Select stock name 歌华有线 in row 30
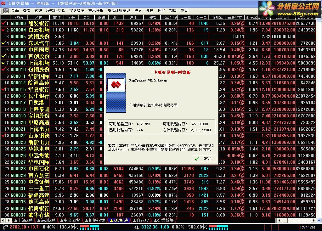The image size is (322, 231). tap(39, 215)
